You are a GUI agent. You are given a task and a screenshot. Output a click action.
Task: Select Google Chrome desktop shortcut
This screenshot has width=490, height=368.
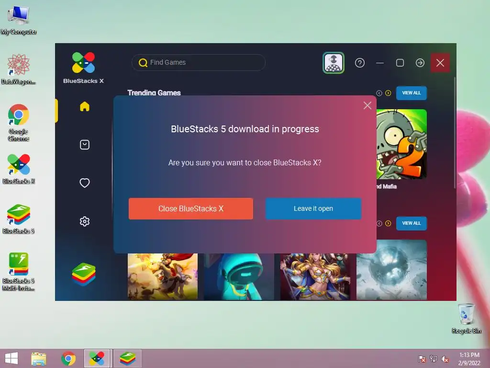click(x=19, y=123)
